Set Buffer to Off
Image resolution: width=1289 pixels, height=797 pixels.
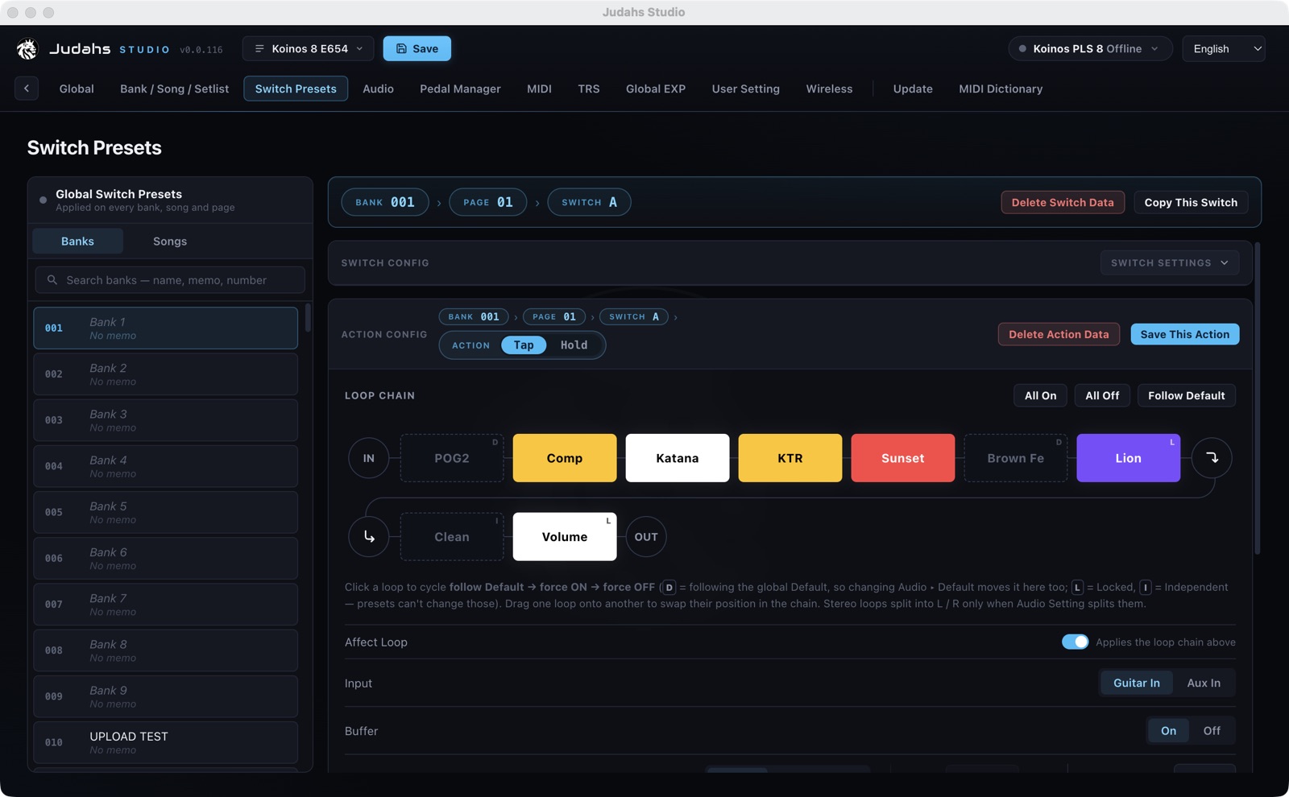[x=1212, y=731]
